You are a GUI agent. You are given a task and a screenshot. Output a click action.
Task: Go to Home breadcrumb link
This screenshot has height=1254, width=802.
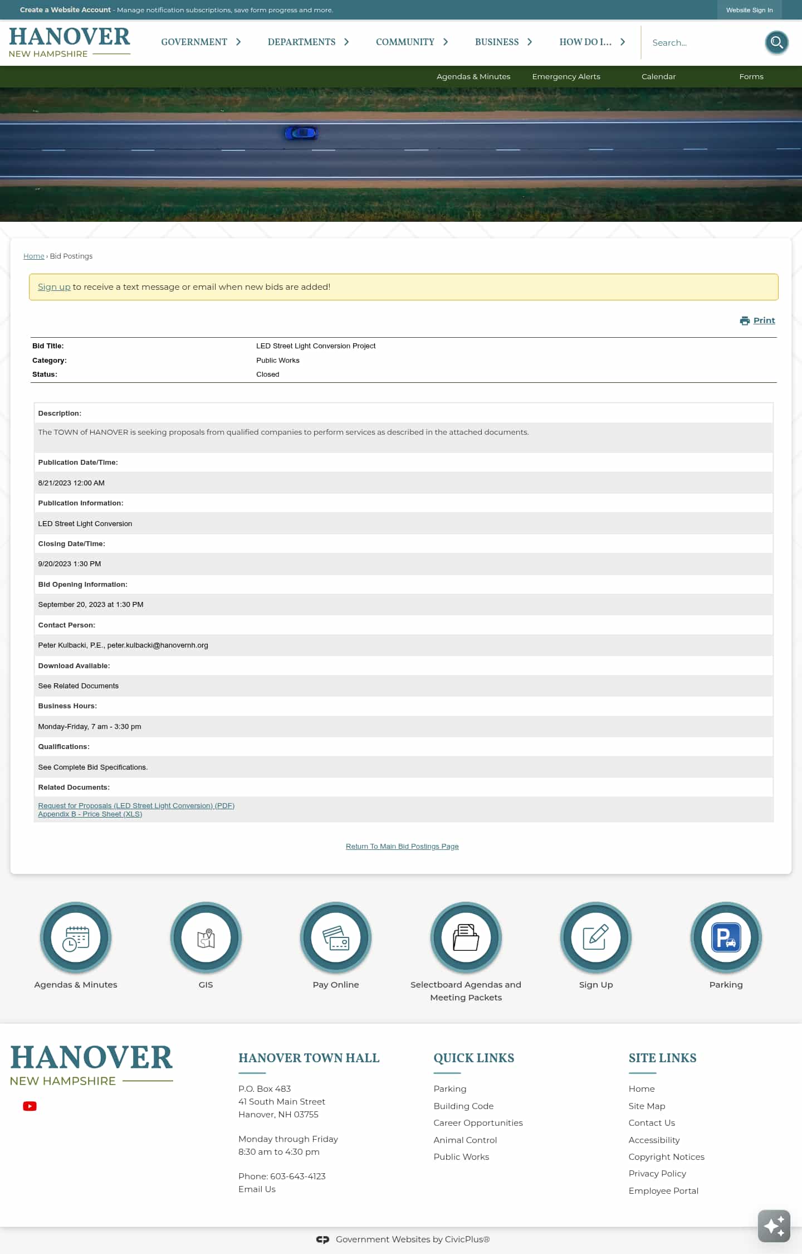(33, 256)
